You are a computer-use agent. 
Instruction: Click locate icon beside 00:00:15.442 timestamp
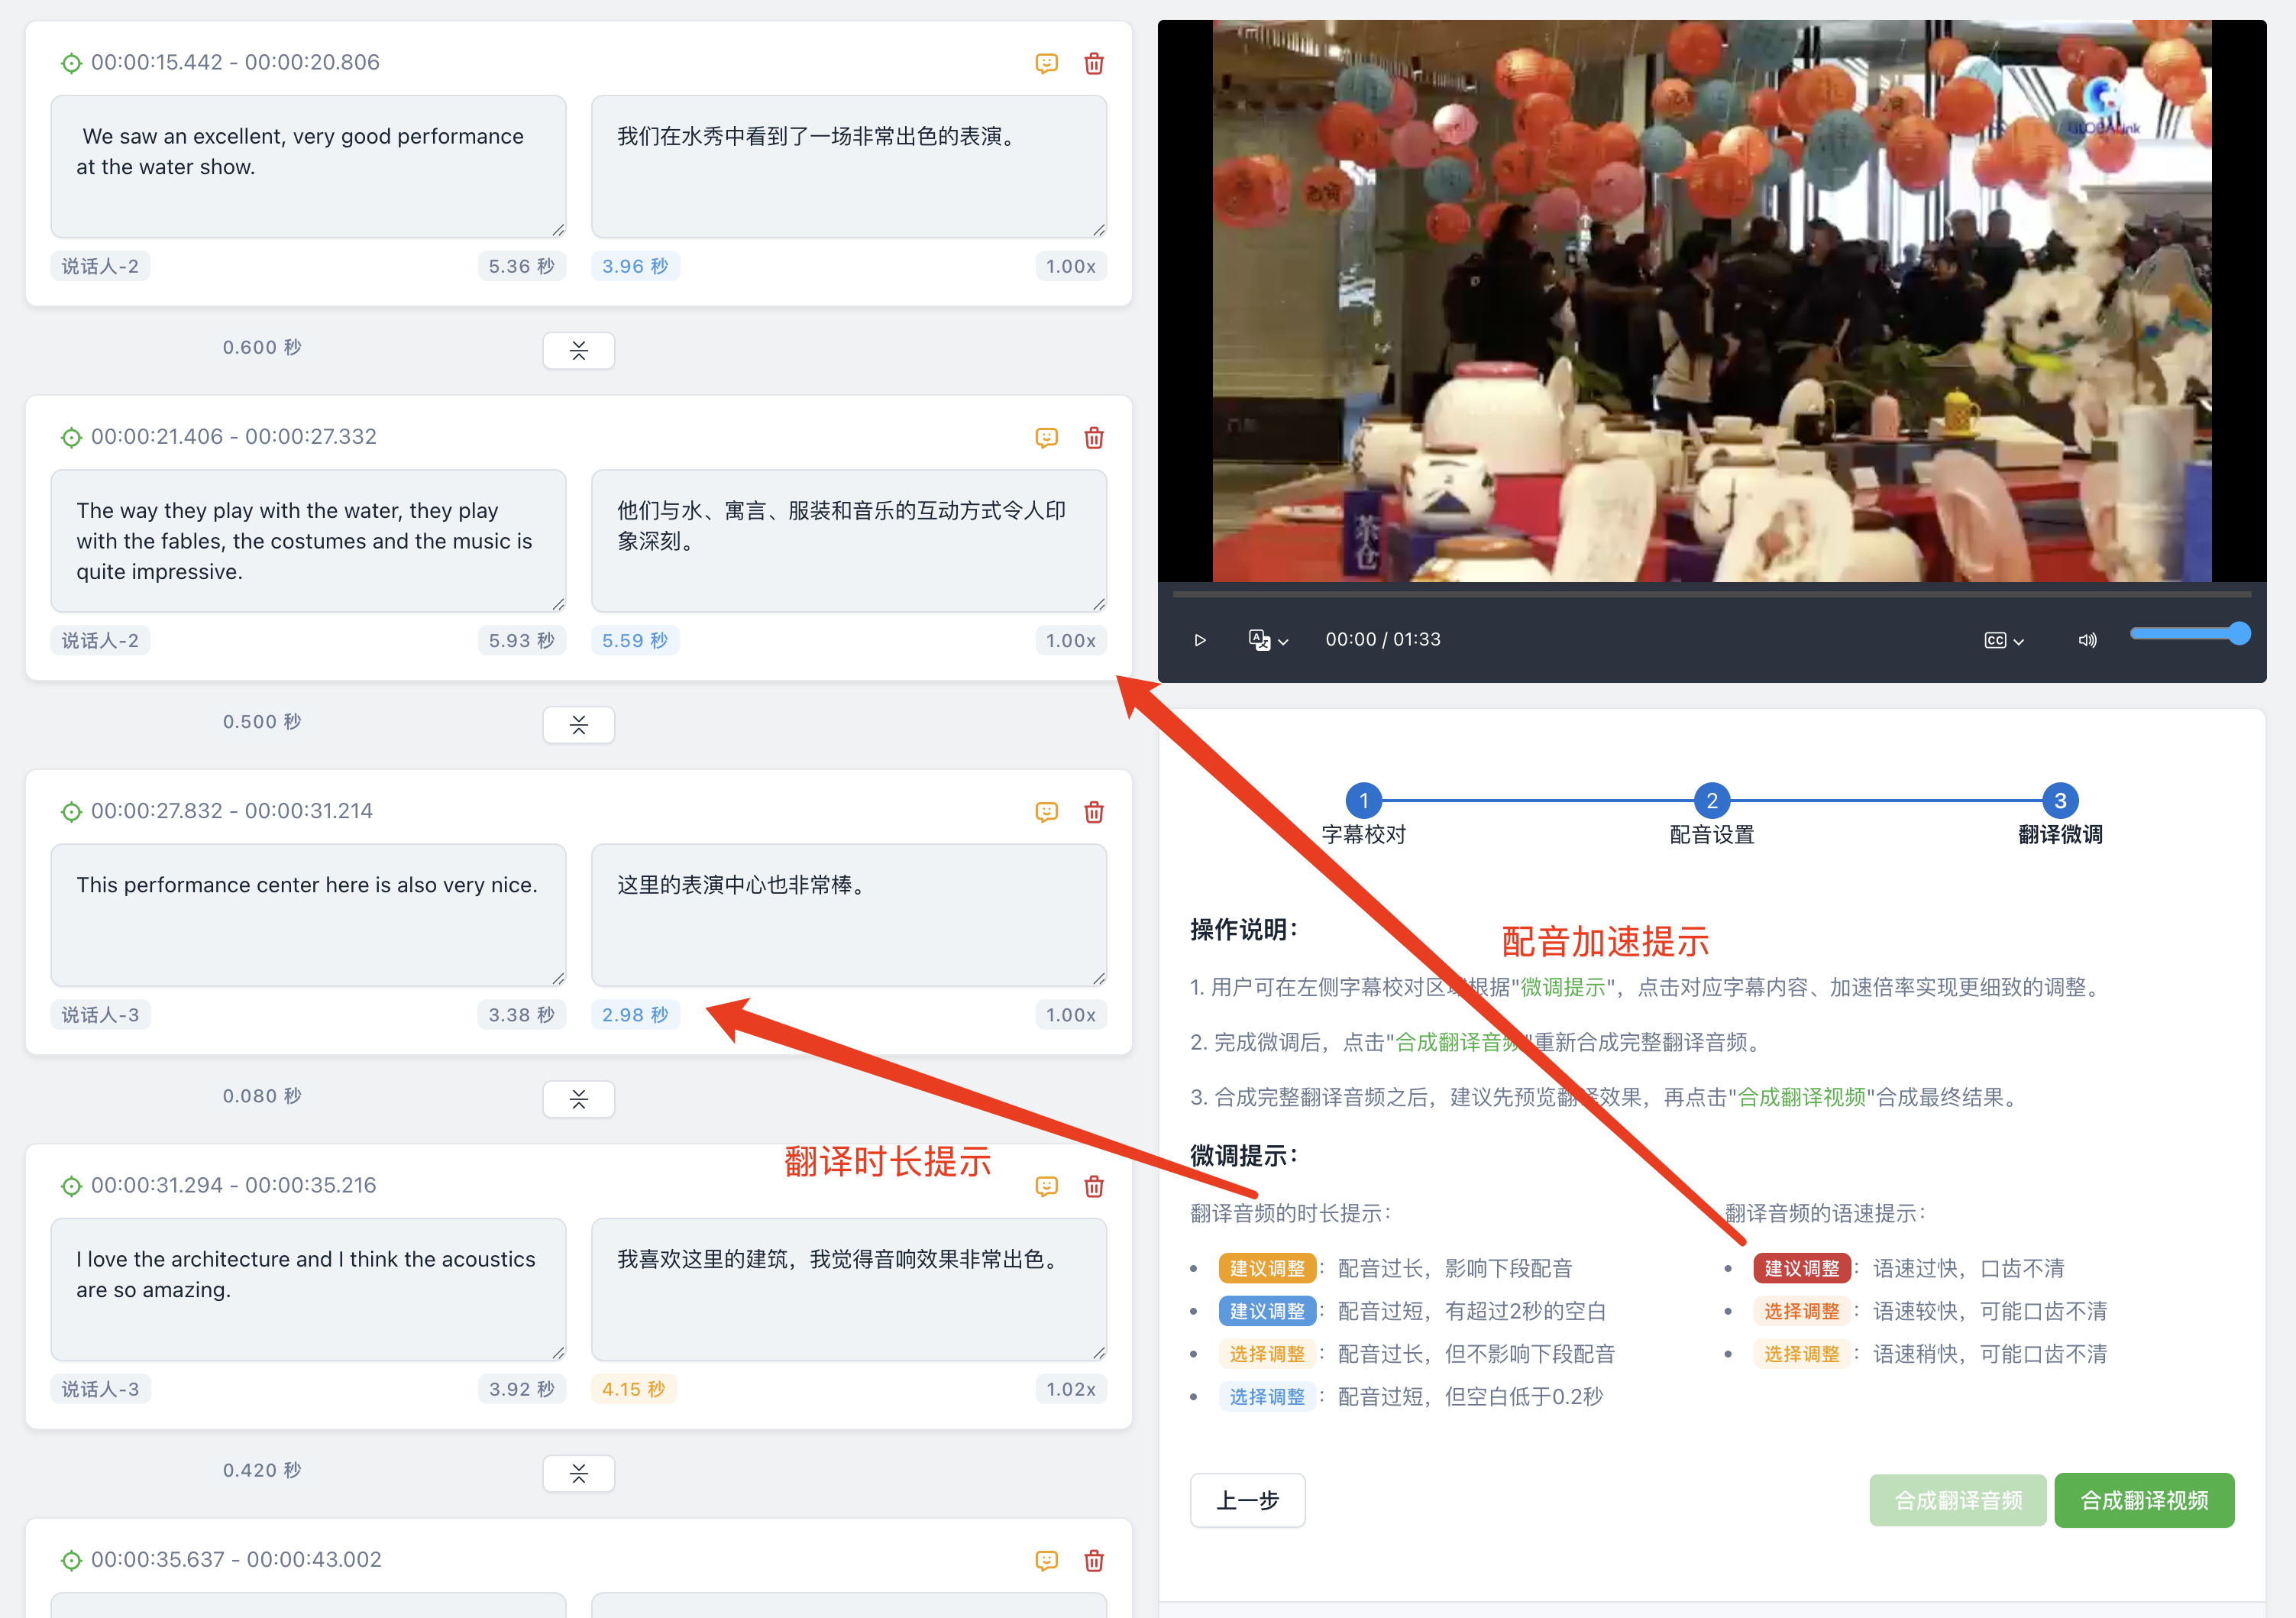click(x=71, y=63)
